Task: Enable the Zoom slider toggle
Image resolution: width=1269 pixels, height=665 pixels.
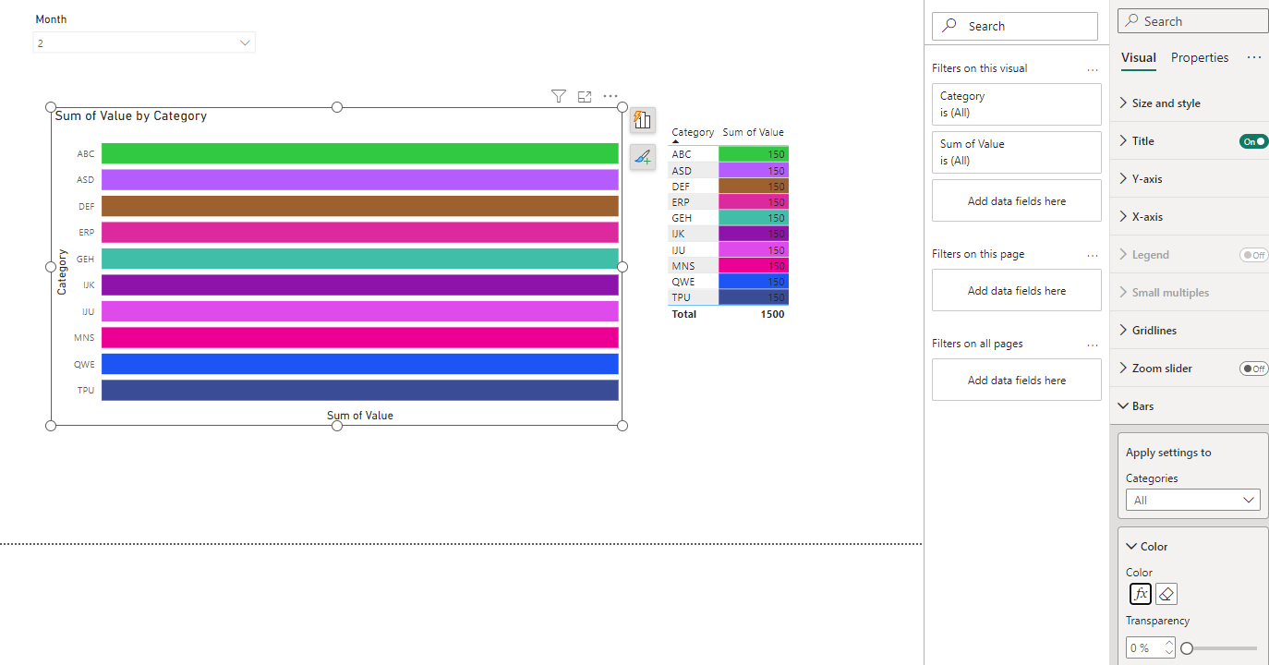Action: (1253, 369)
